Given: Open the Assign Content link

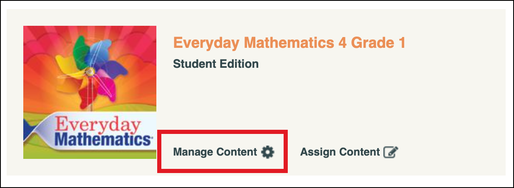Looking at the screenshot, I should 340,152.
